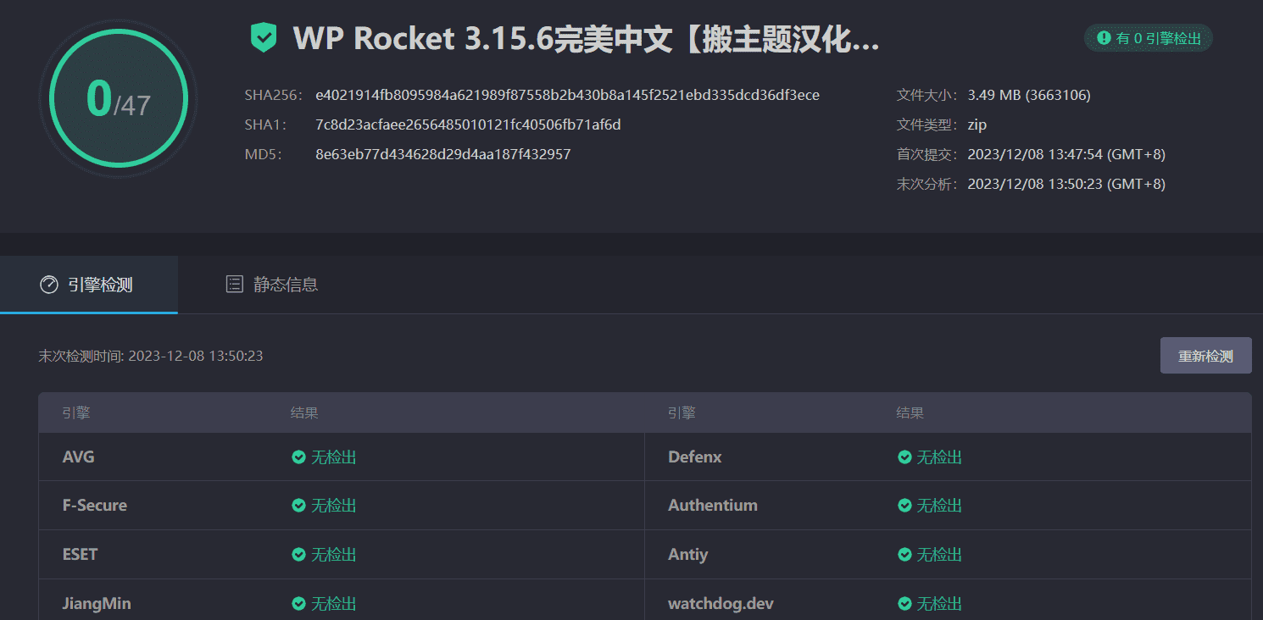Click the list icon on 静态信息 tab
Image resolution: width=1263 pixels, height=620 pixels.
235,285
